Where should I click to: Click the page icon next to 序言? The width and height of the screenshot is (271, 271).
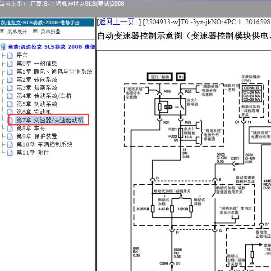[10, 55]
